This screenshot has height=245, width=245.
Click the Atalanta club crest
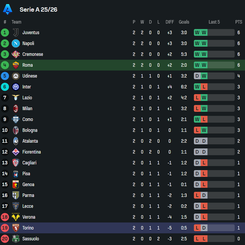tap(16, 141)
